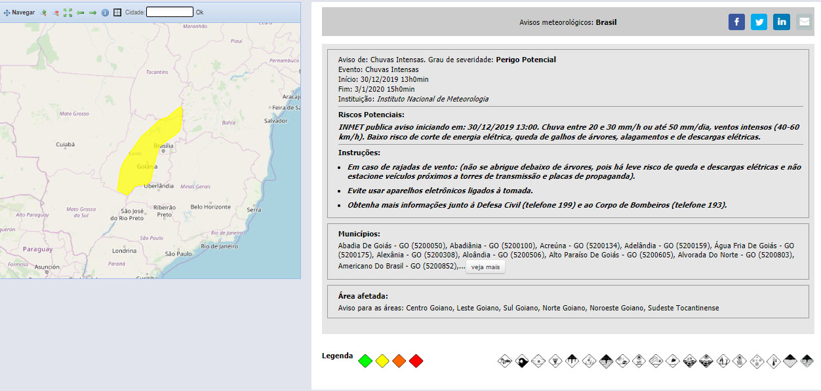Share the warning on LinkedIn
Screen dimensions: 821x391
(781, 22)
